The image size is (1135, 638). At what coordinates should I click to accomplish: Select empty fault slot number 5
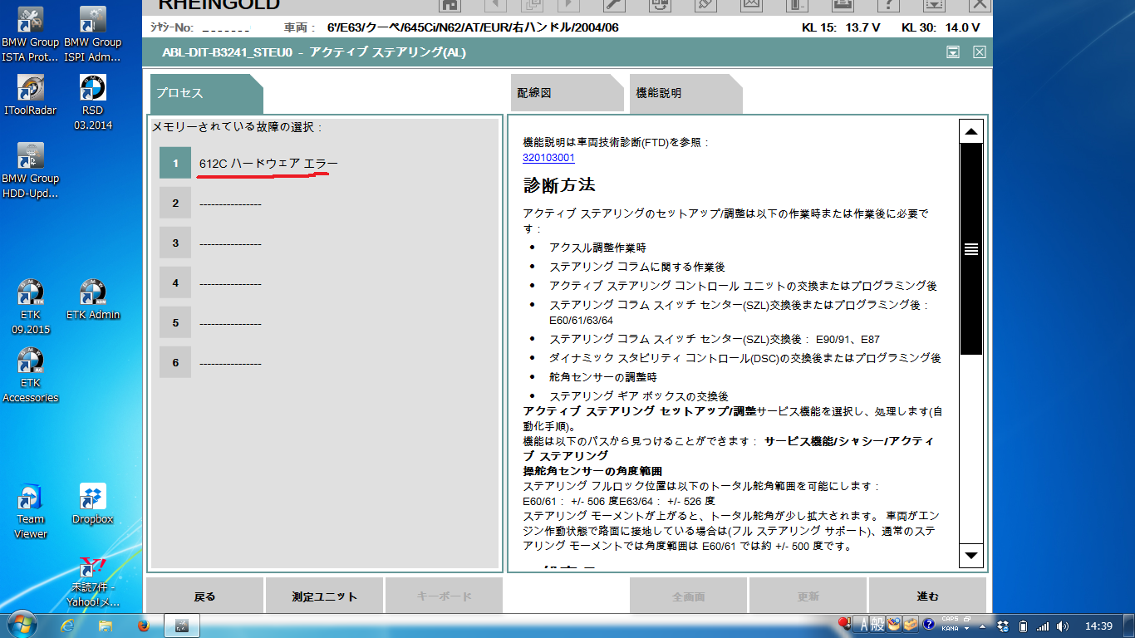[x=175, y=323]
